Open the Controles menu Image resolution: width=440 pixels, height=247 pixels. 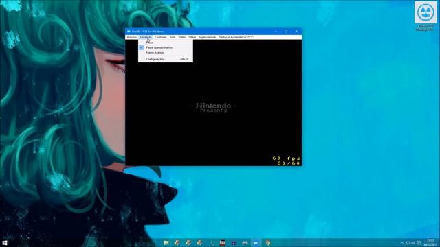(160, 37)
